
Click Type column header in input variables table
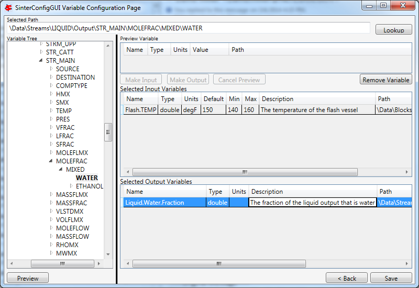[x=170, y=99]
